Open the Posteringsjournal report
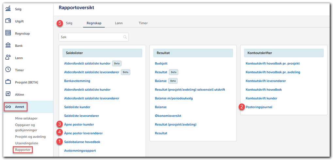Image resolution: width=333 pixels, height=160 pixels. click(x=259, y=107)
